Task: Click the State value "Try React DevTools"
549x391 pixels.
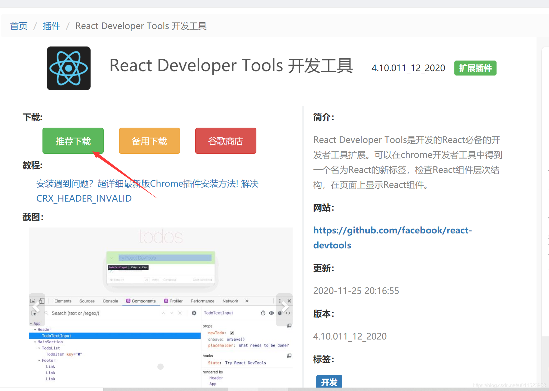Action: click(x=245, y=363)
